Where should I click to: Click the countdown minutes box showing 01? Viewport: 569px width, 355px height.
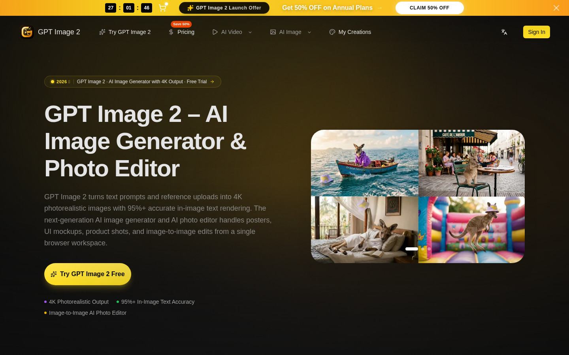pyautogui.click(x=129, y=8)
